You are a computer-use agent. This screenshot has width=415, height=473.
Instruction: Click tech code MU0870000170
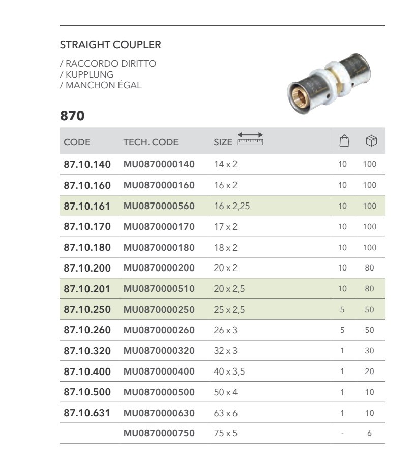(159, 227)
